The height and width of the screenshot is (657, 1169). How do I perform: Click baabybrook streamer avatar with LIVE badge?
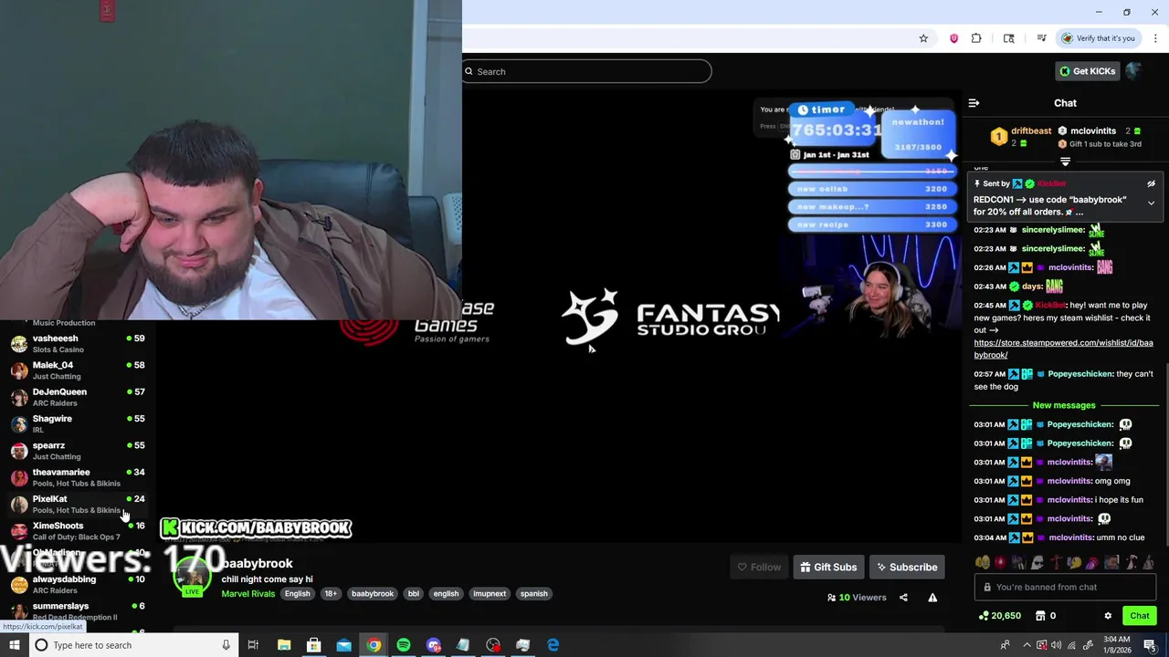pyautogui.click(x=192, y=577)
